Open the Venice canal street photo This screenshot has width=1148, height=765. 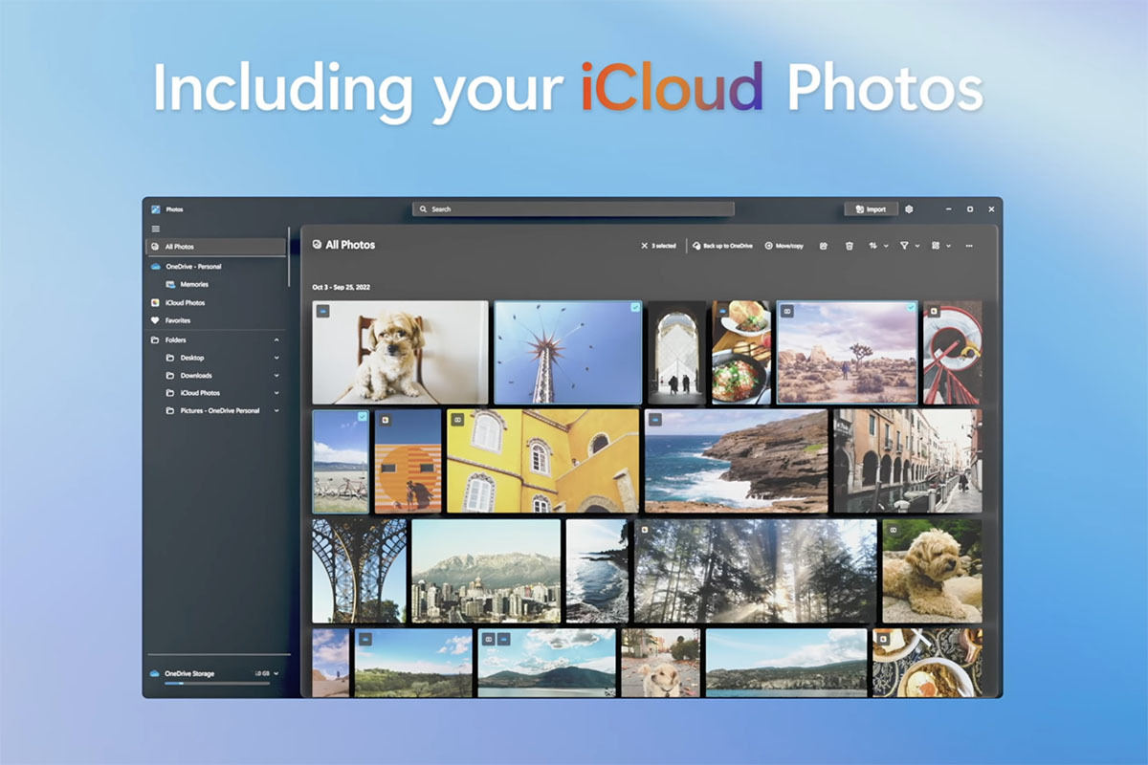(x=907, y=461)
